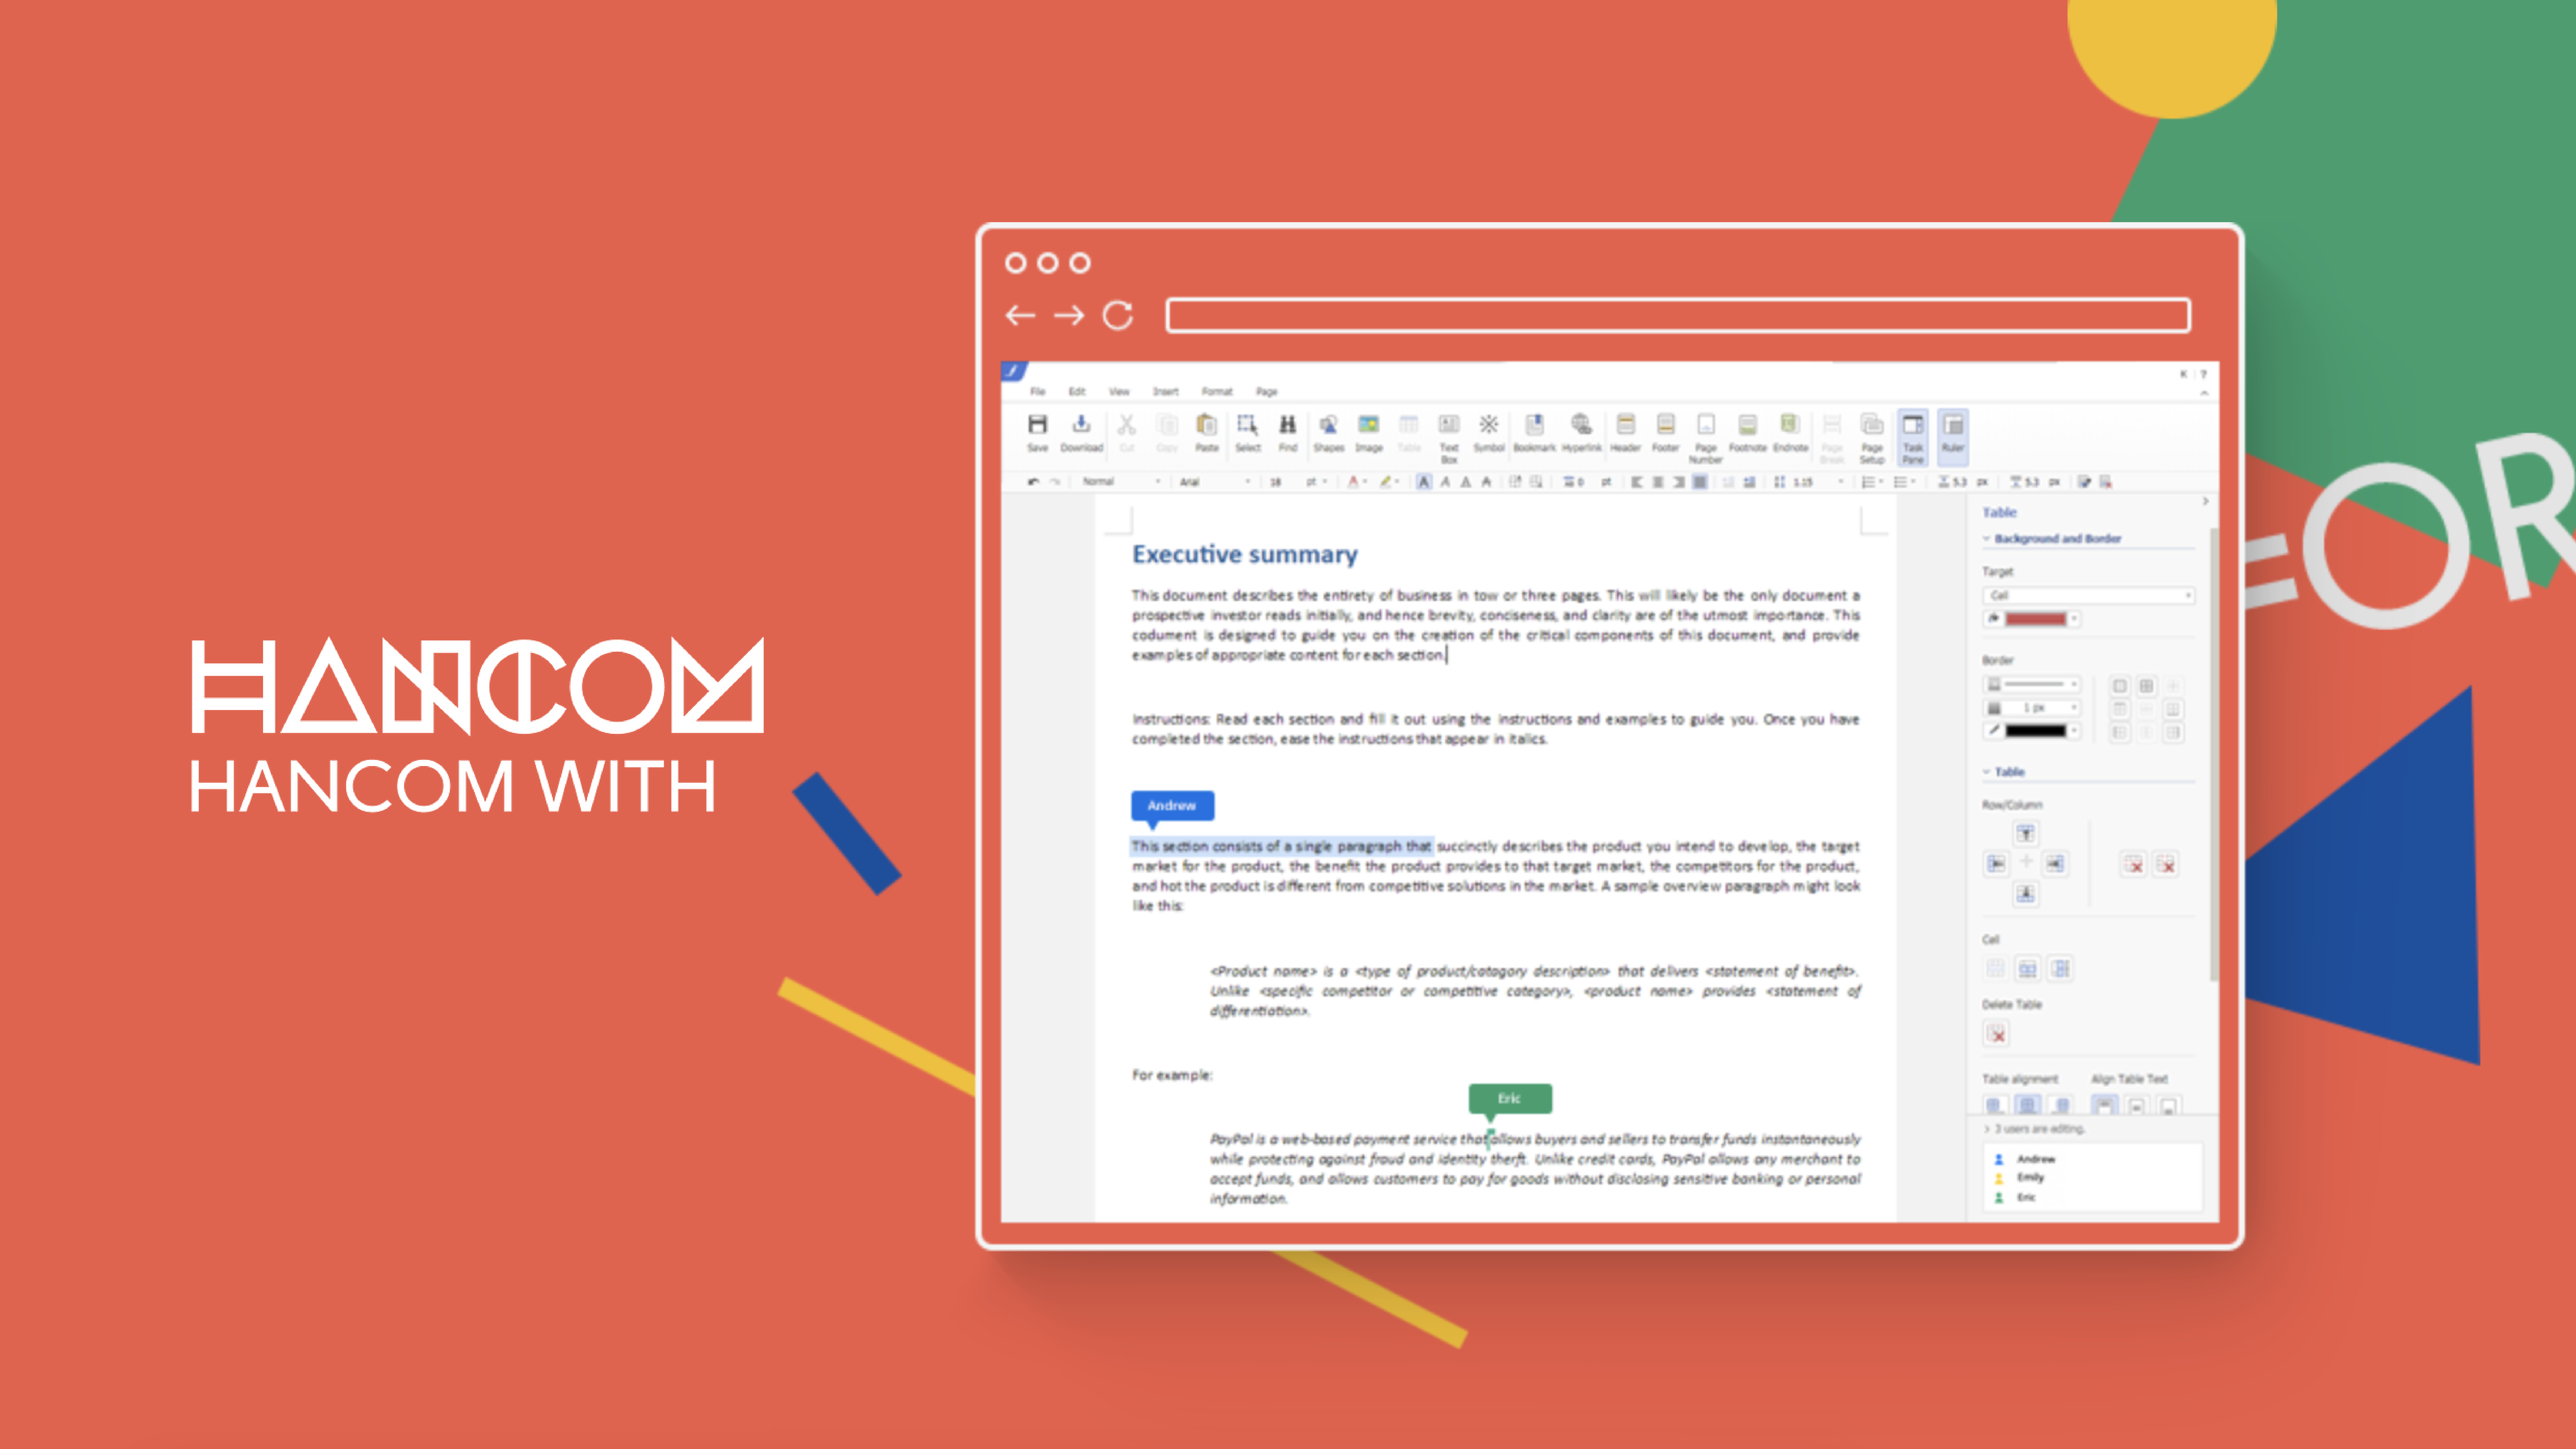This screenshot has width=2576, height=1449.
Task: Click insert column right icon in Row/Column
Action: point(2055,864)
